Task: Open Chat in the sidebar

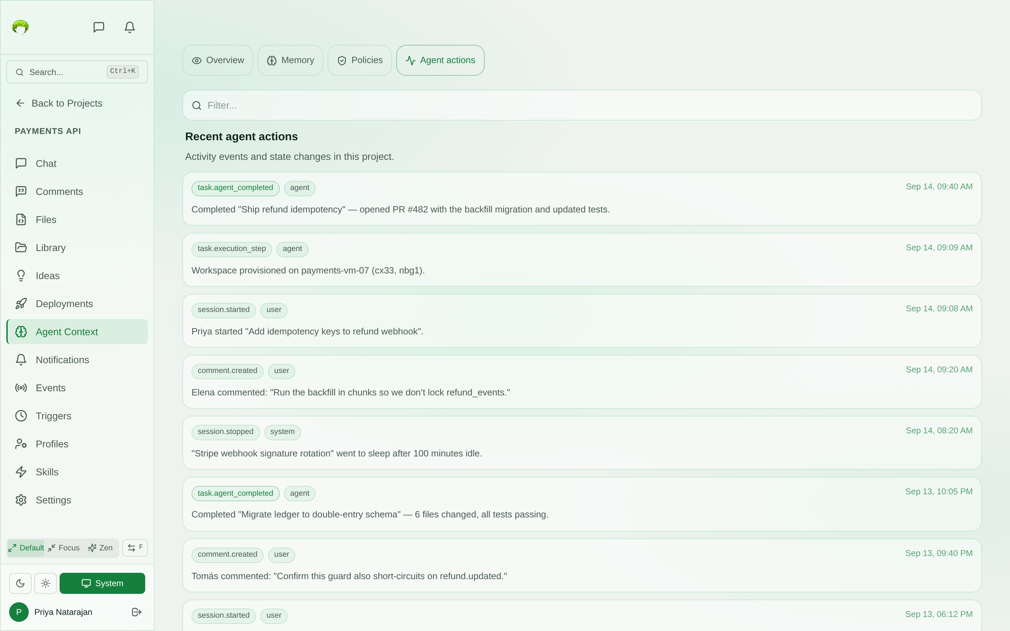Action: tap(77, 164)
